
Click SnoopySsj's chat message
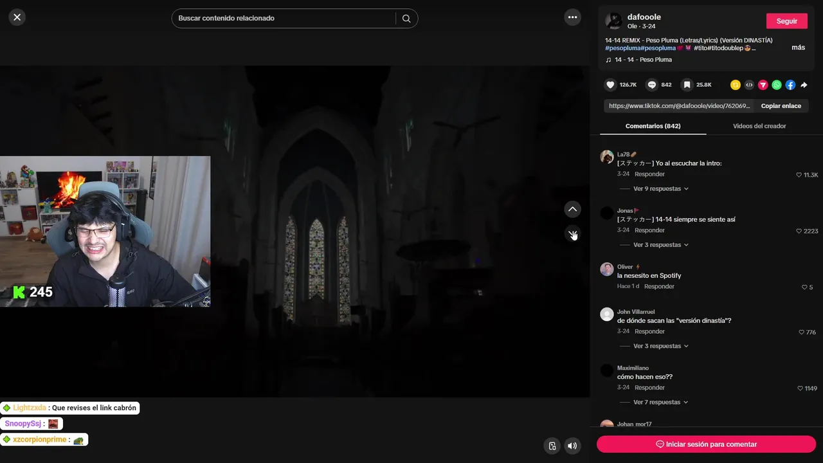(x=32, y=424)
